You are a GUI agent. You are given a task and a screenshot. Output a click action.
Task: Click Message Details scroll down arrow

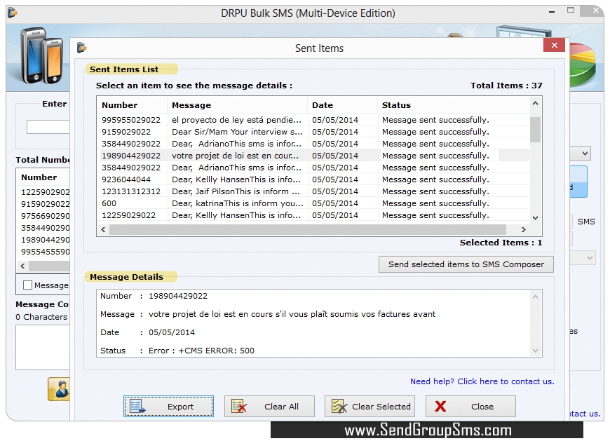[535, 351]
